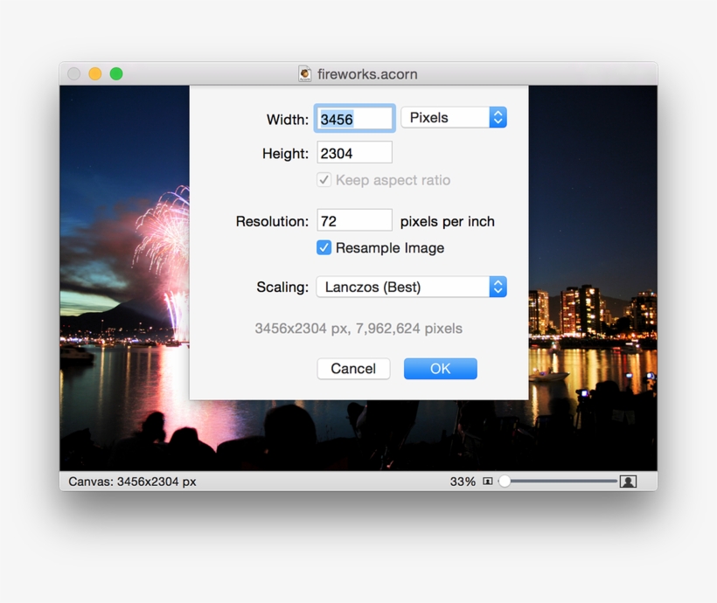
Task: Select the Resolution value field
Action: click(353, 219)
